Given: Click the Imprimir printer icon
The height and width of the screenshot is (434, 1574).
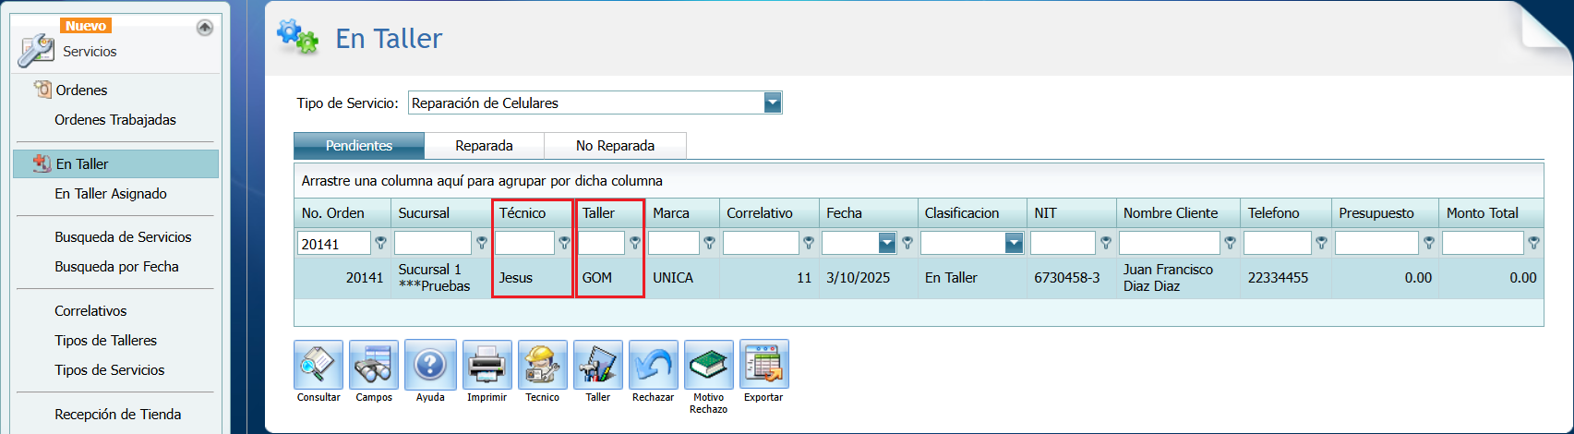Looking at the screenshot, I should coord(487,364).
